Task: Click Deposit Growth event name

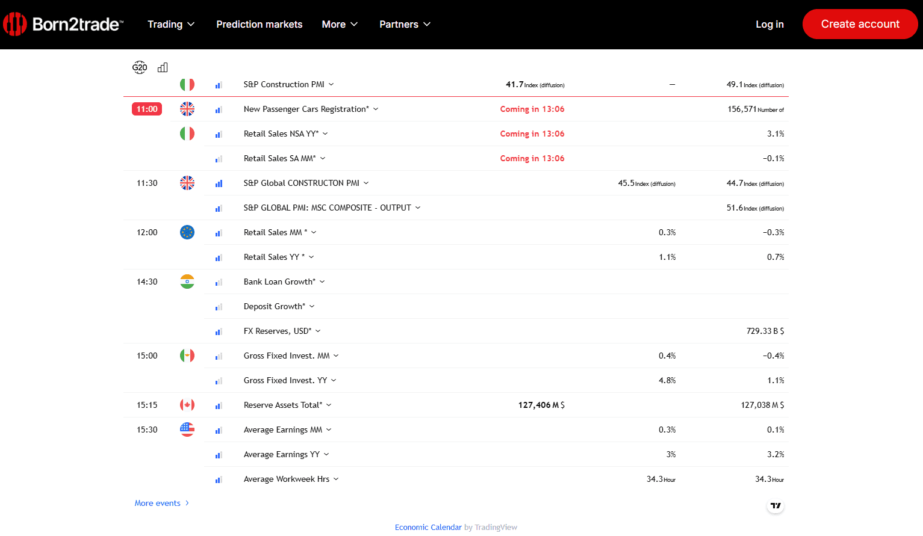Action: 275,306
